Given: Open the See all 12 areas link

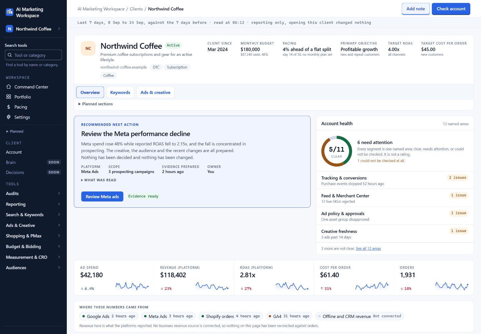Looking at the screenshot, I should (x=368, y=248).
